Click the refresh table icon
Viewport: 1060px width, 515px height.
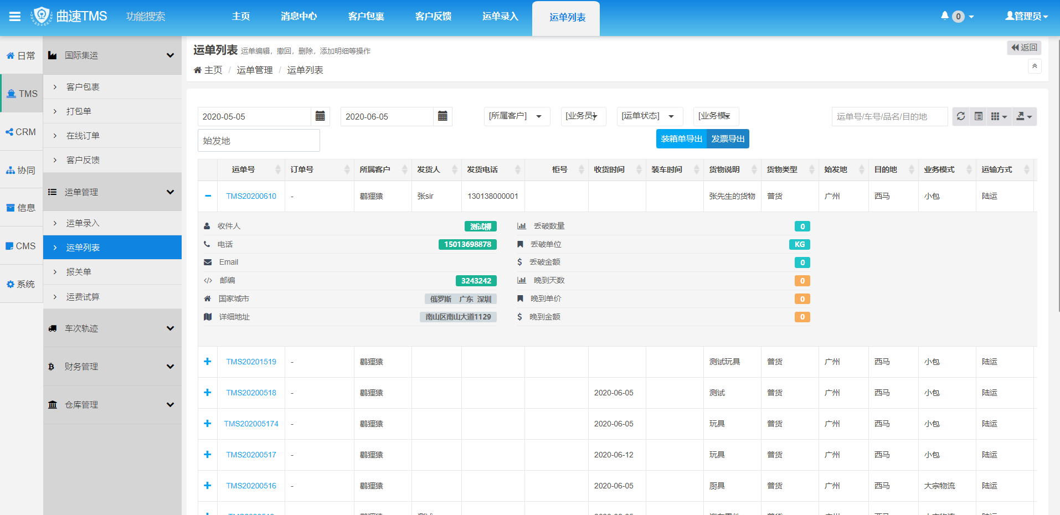click(961, 116)
